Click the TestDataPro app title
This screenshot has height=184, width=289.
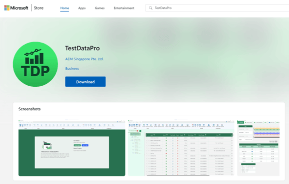[x=82, y=48]
